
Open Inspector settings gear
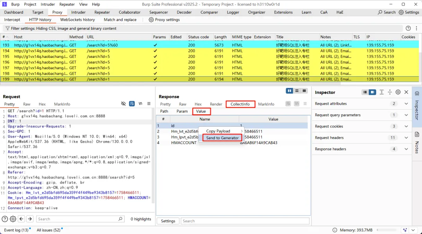[398, 92]
